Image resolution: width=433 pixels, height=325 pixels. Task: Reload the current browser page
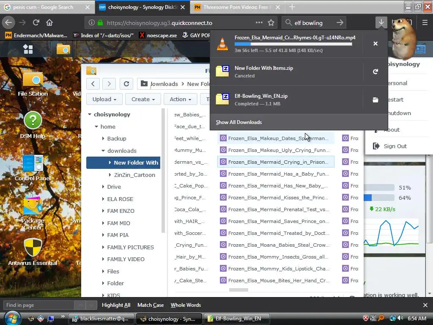coord(36,22)
